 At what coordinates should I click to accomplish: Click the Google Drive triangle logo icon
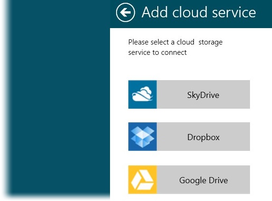click(142, 179)
